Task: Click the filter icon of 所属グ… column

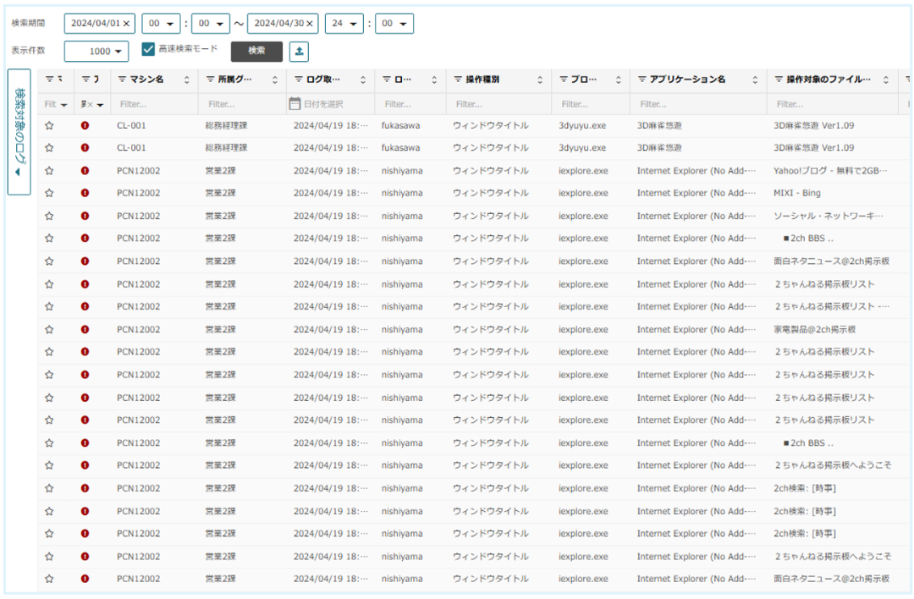Action: tap(211, 80)
